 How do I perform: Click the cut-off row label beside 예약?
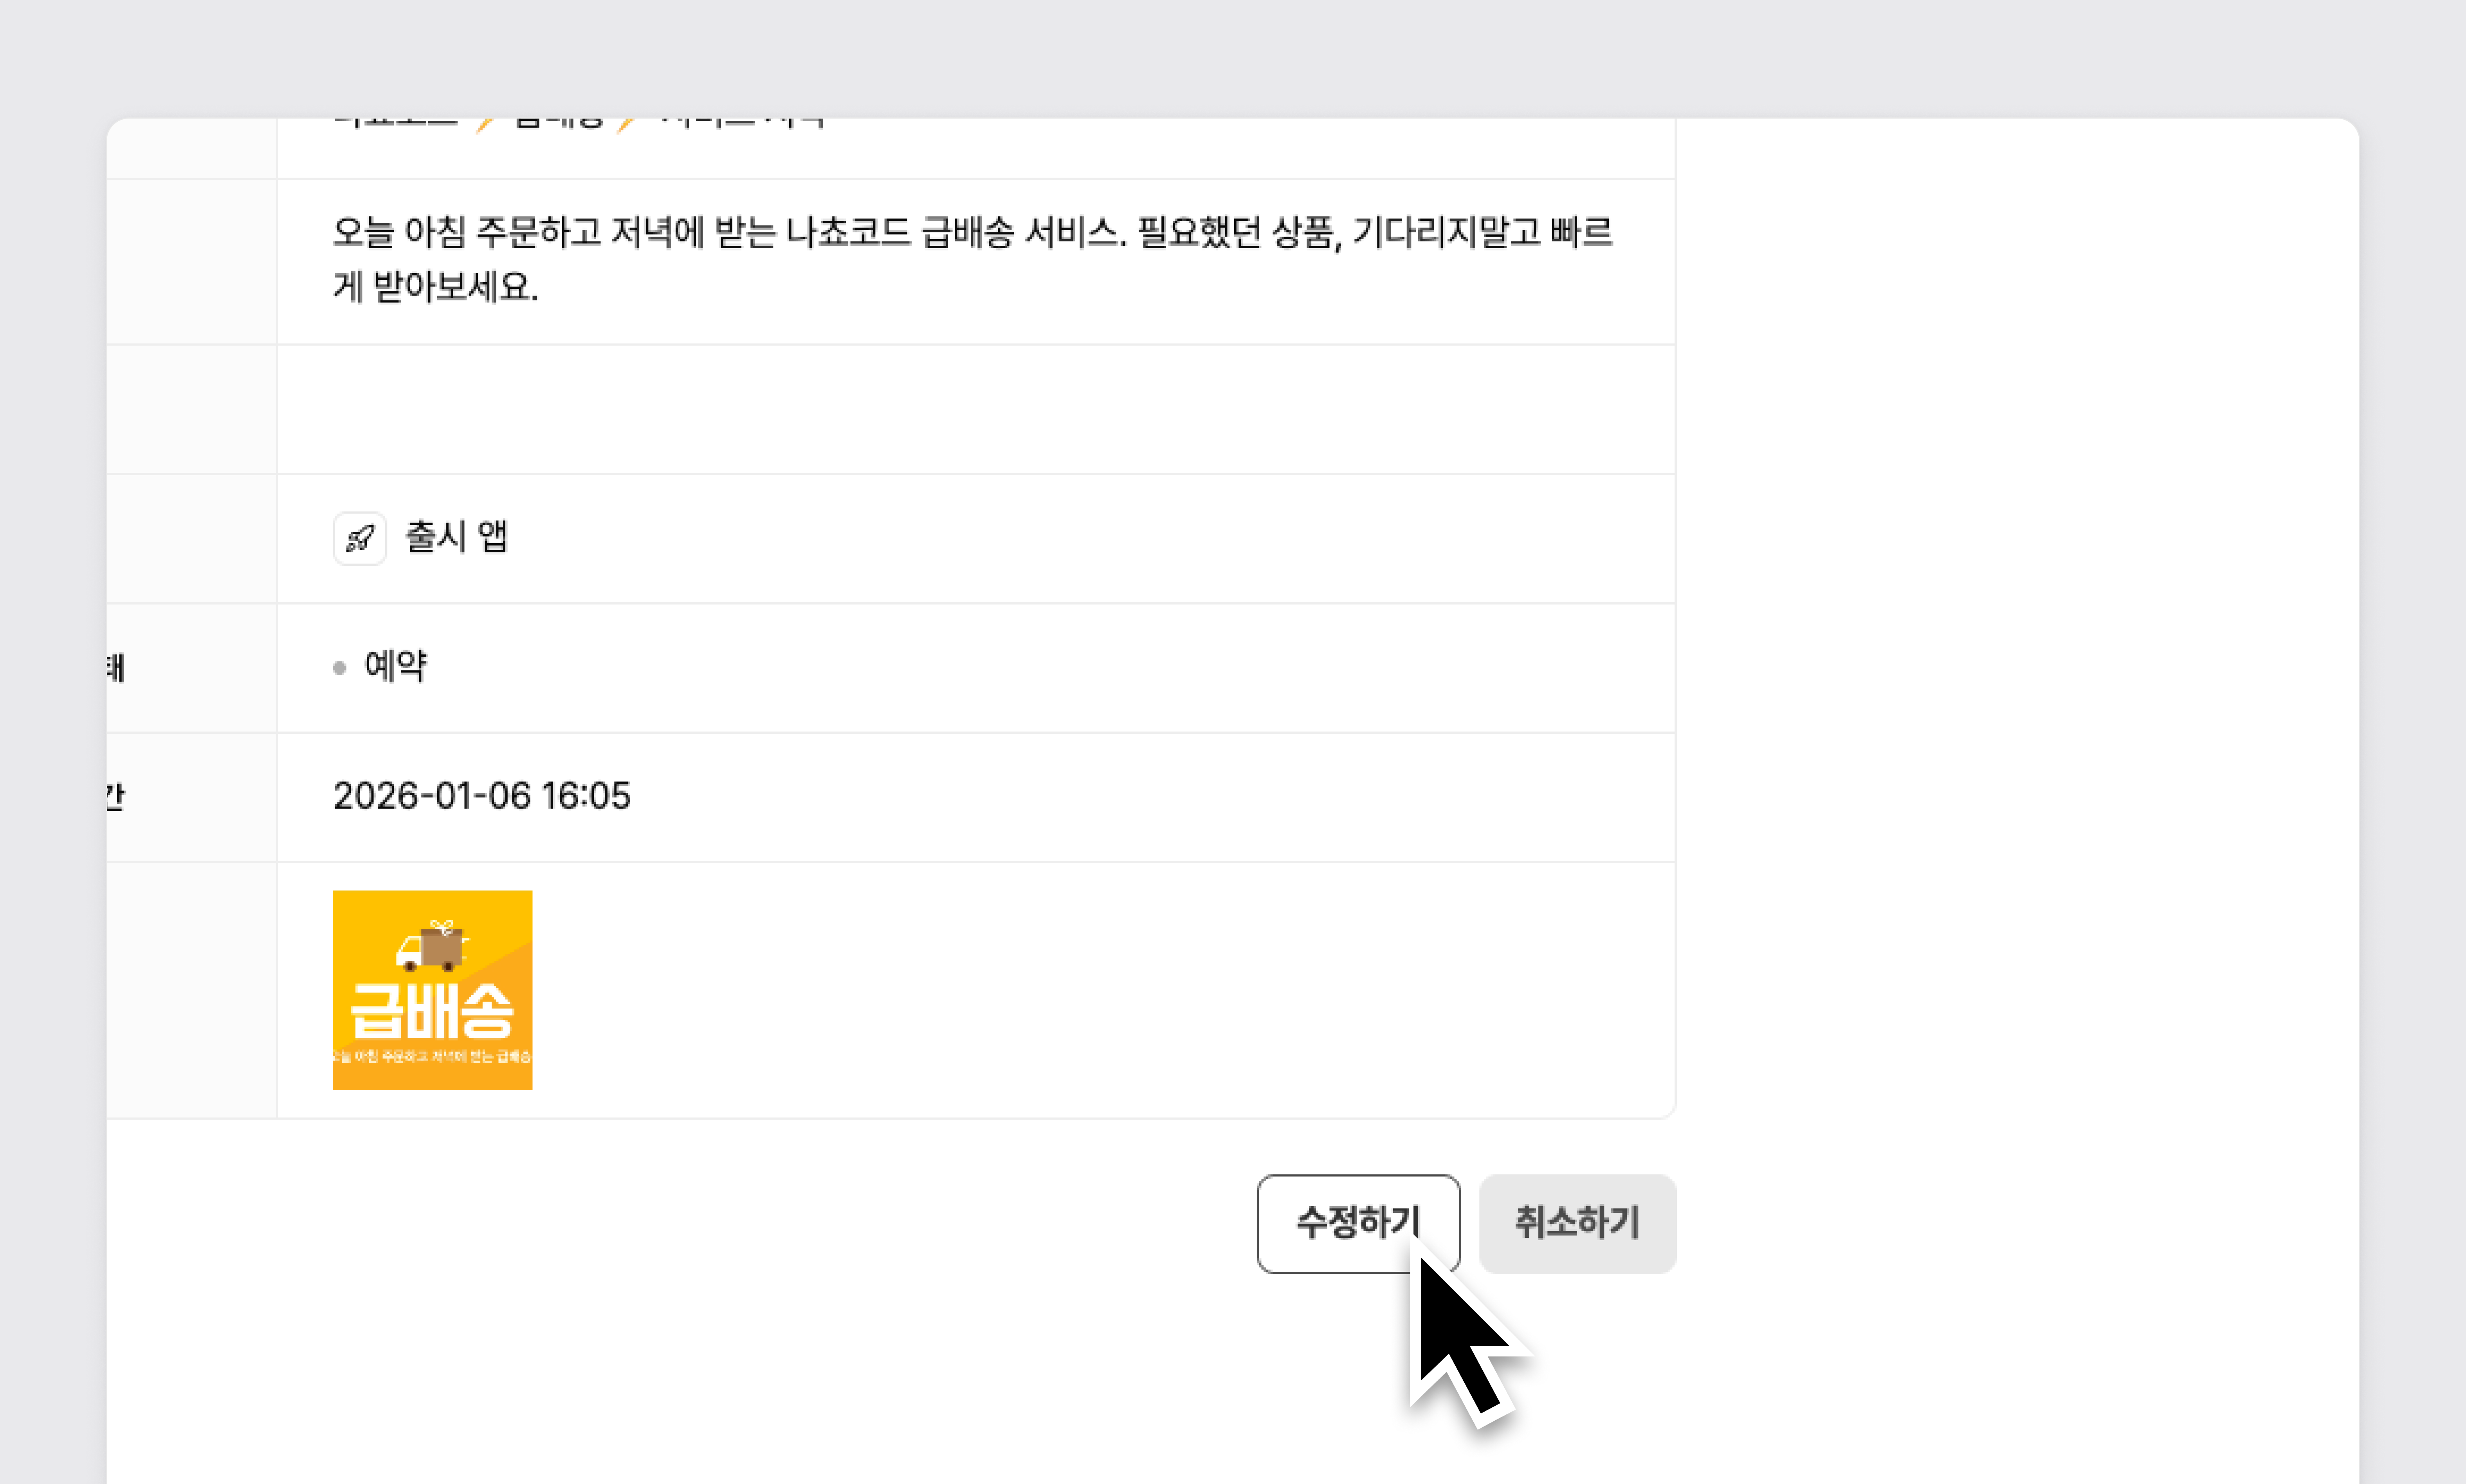(x=116, y=667)
